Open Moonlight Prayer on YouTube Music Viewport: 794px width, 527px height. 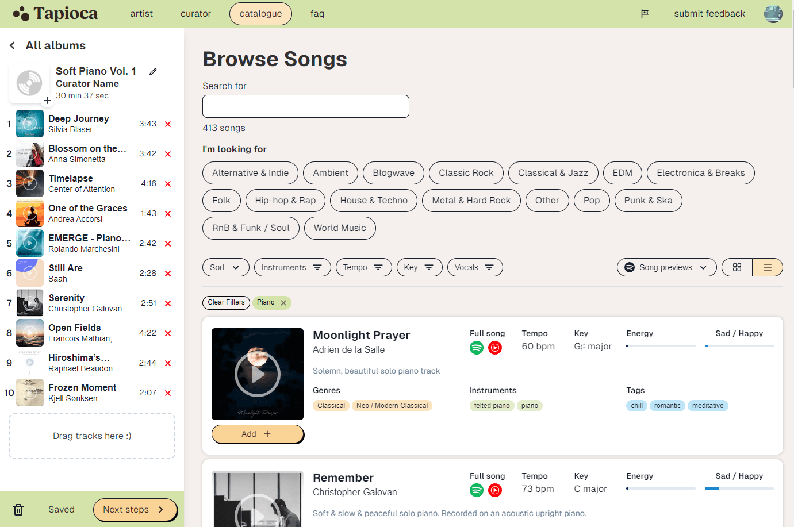495,348
